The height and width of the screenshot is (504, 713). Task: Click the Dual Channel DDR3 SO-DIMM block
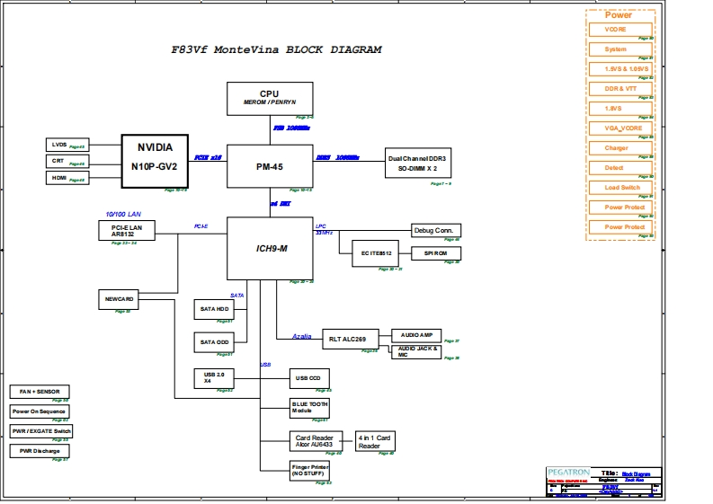[417, 163]
